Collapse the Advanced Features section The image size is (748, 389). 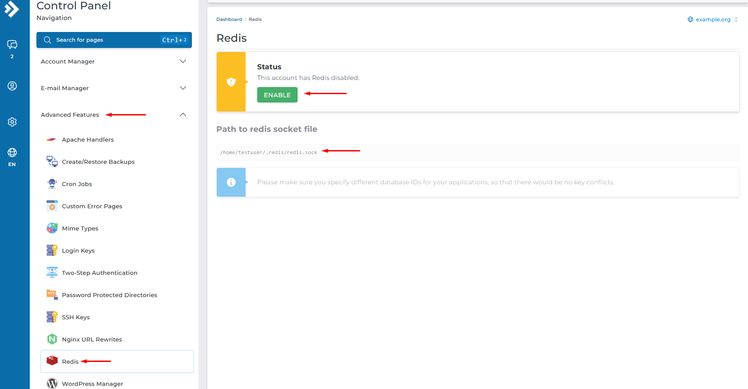(x=183, y=115)
